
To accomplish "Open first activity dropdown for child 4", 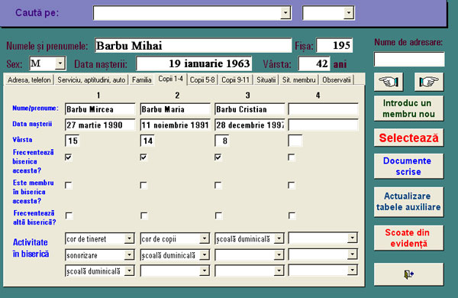I will [352, 238].
